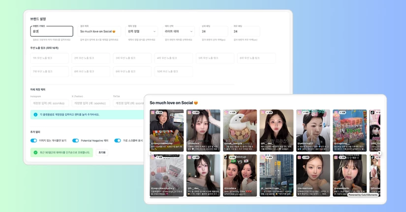
Task: Click the TikTok account name input
Action: click(128, 103)
